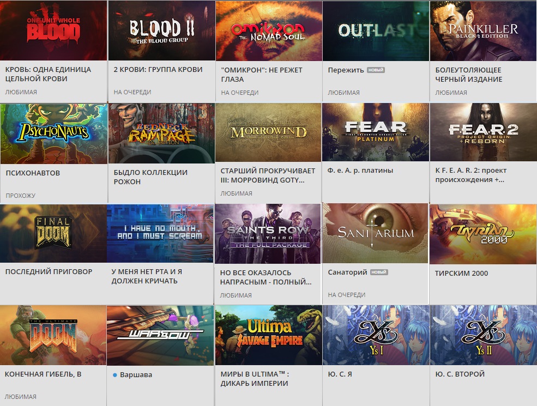537x406 pixels.
Task: Select the 'Пережить' game title
Action: coord(346,70)
